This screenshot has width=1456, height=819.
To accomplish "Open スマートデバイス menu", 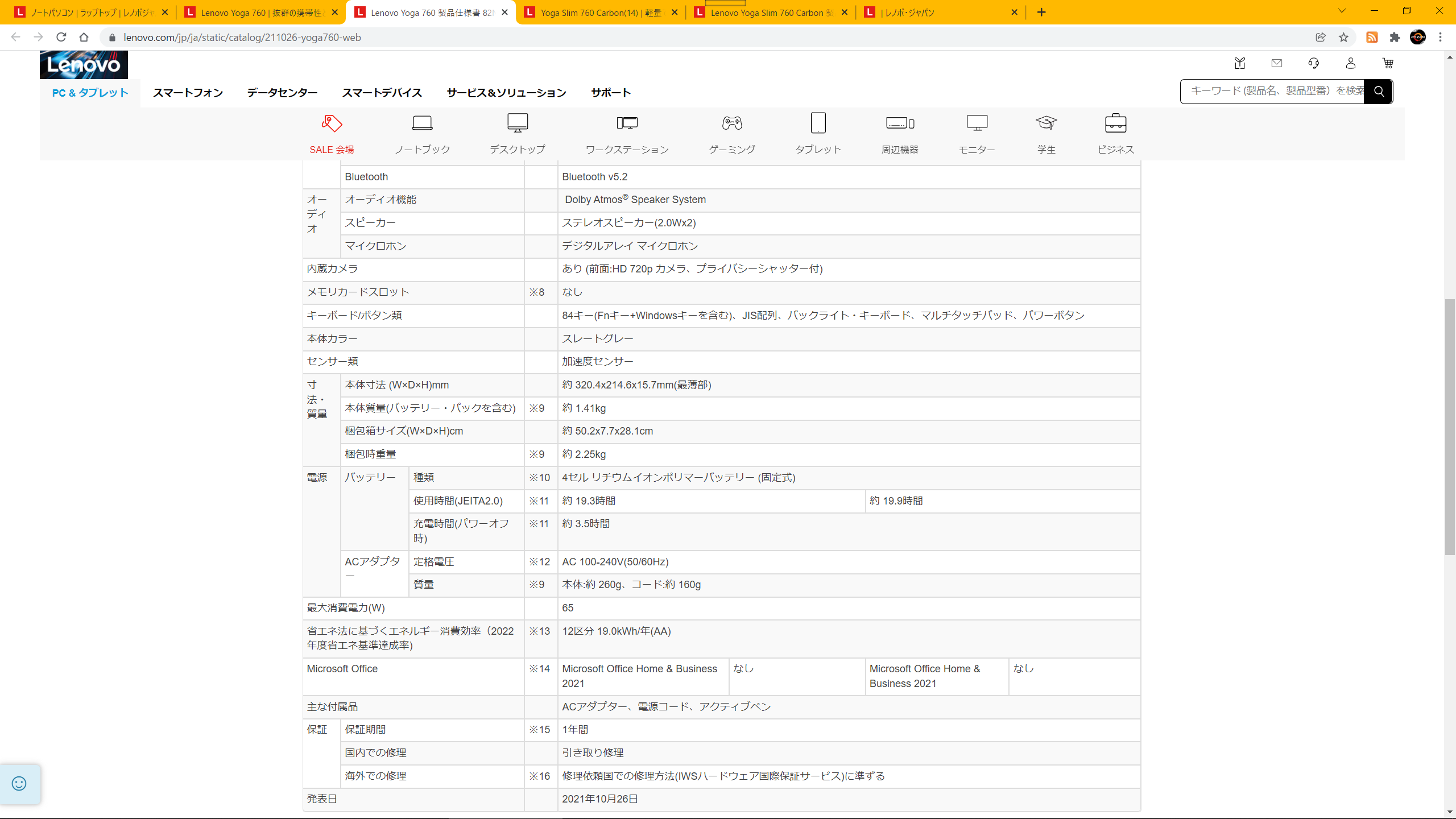I will (x=382, y=93).
